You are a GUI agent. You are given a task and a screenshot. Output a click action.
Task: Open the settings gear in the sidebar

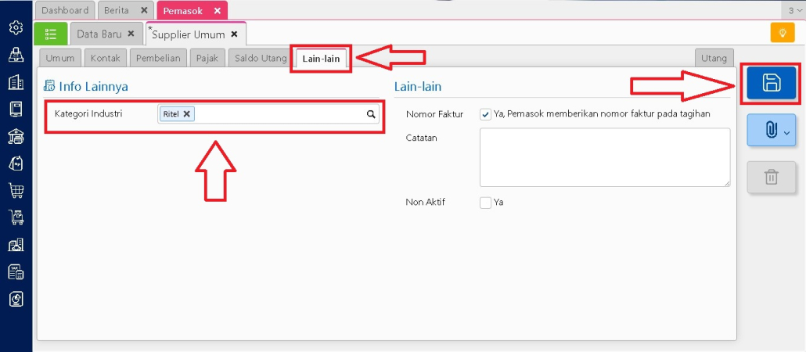16,27
